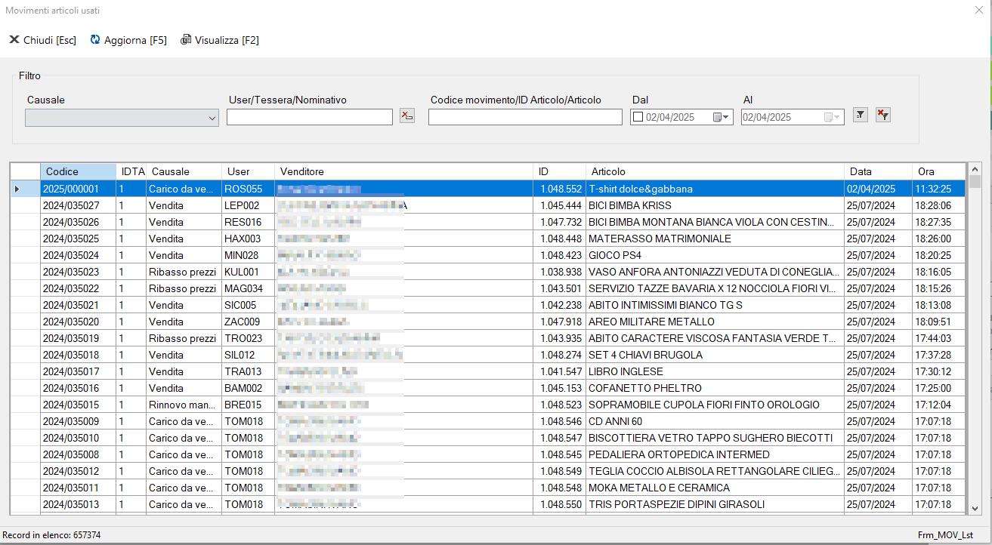Clear the User/Tessera/Nominativo field with its icon

click(407, 115)
